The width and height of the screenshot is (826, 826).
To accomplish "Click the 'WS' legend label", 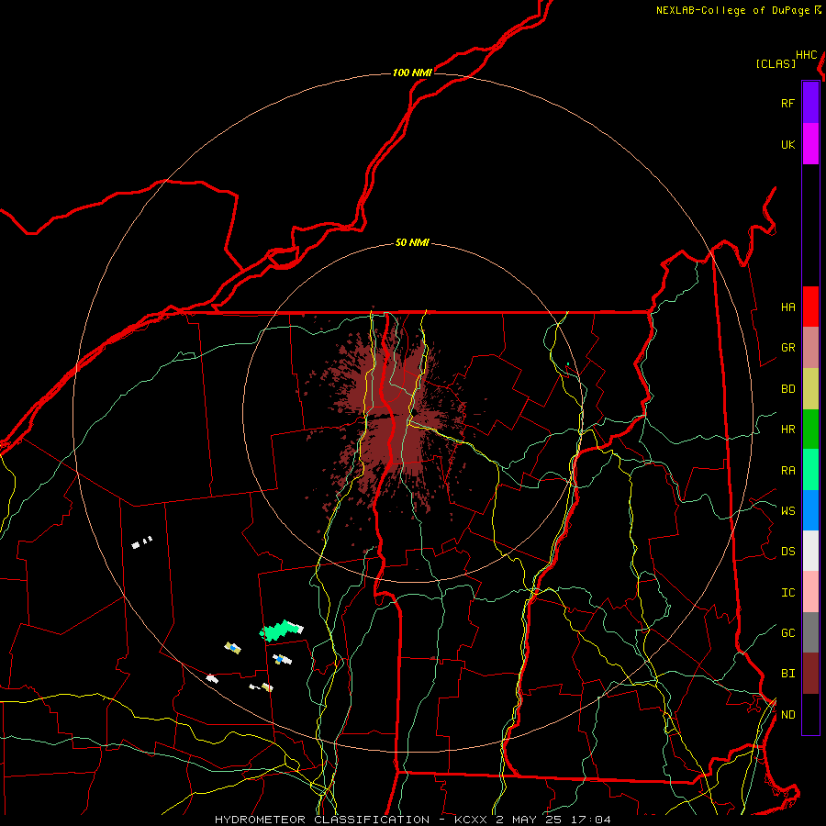I will (787, 510).
